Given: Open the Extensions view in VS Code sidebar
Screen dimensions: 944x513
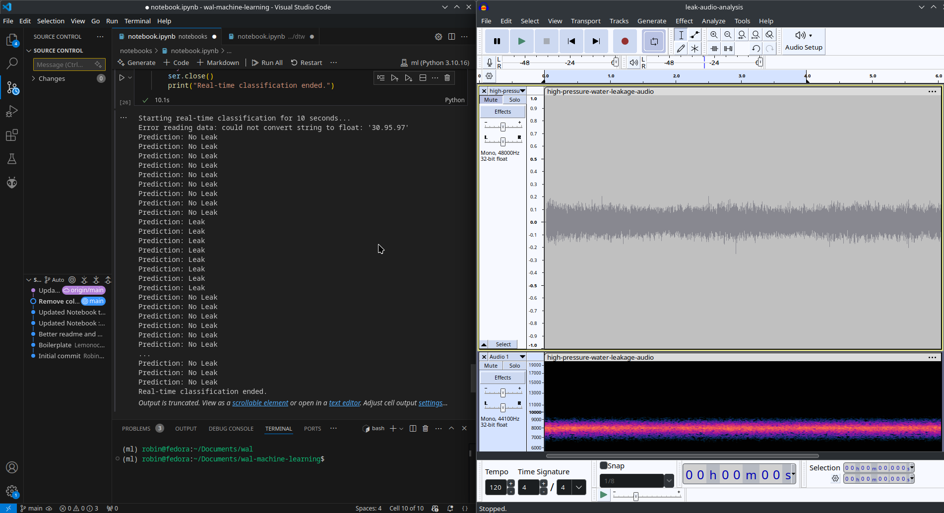Looking at the screenshot, I should 12,135.
